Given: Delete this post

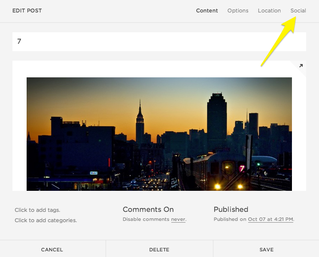Looking at the screenshot, I should (159, 249).
